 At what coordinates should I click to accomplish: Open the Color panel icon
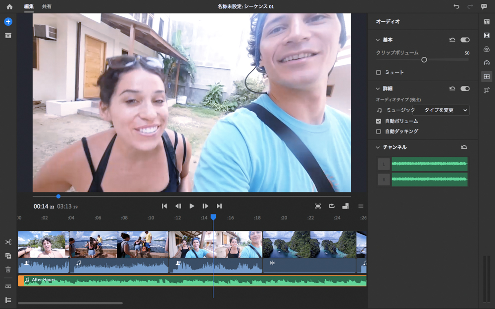(487, 49)
